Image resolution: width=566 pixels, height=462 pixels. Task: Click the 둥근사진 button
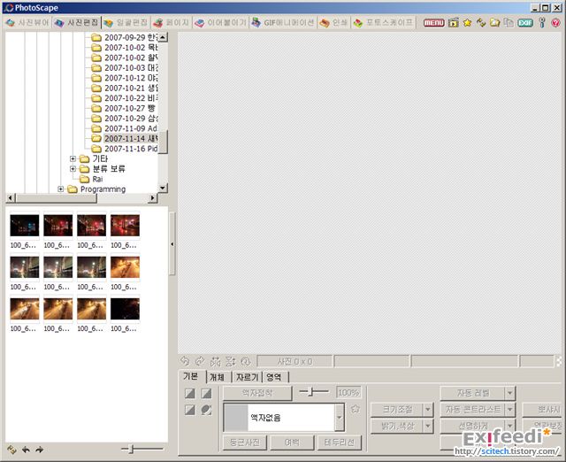[245, 443]
